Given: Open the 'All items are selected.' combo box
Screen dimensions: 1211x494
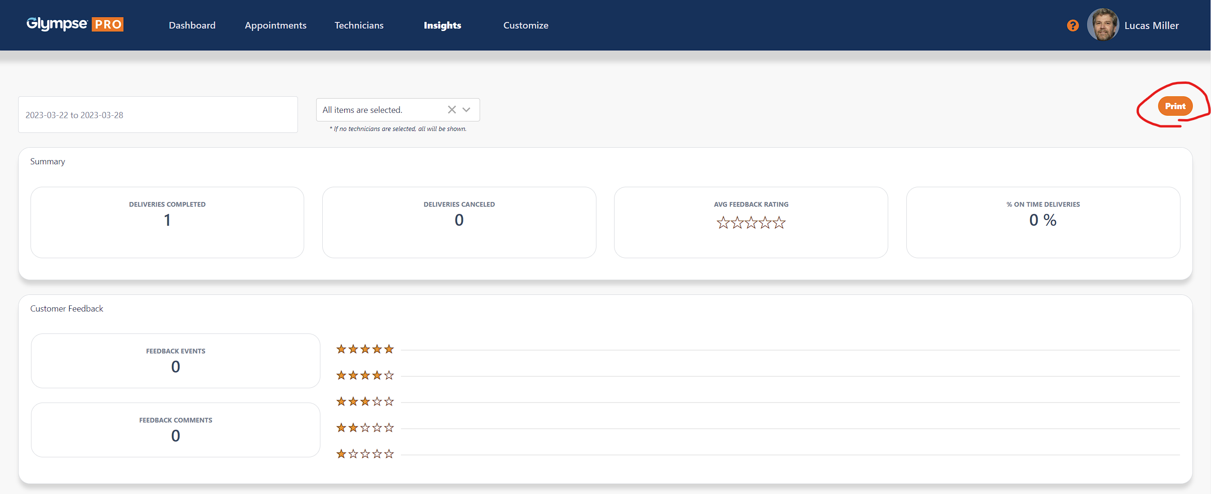Looking at the screenshot, I should pos(398,110).
